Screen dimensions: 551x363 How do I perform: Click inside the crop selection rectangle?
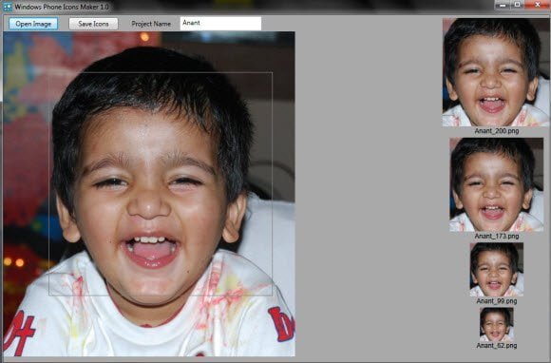pos(161,183)
